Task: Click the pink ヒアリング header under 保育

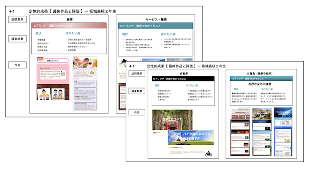Action: 69,26
